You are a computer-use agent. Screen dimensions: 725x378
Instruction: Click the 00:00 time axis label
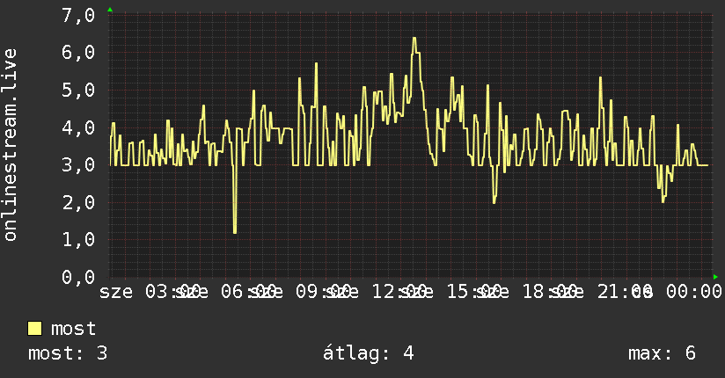pyautogui.click(x=693, y=292)
